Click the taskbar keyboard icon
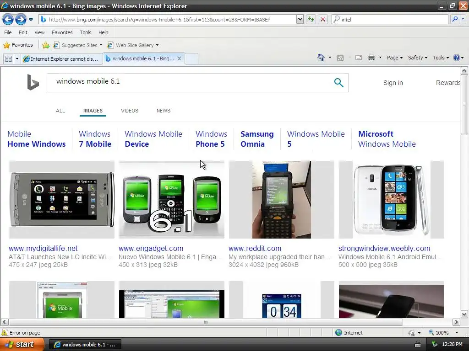469x351 pixels. tap(418, 345)
